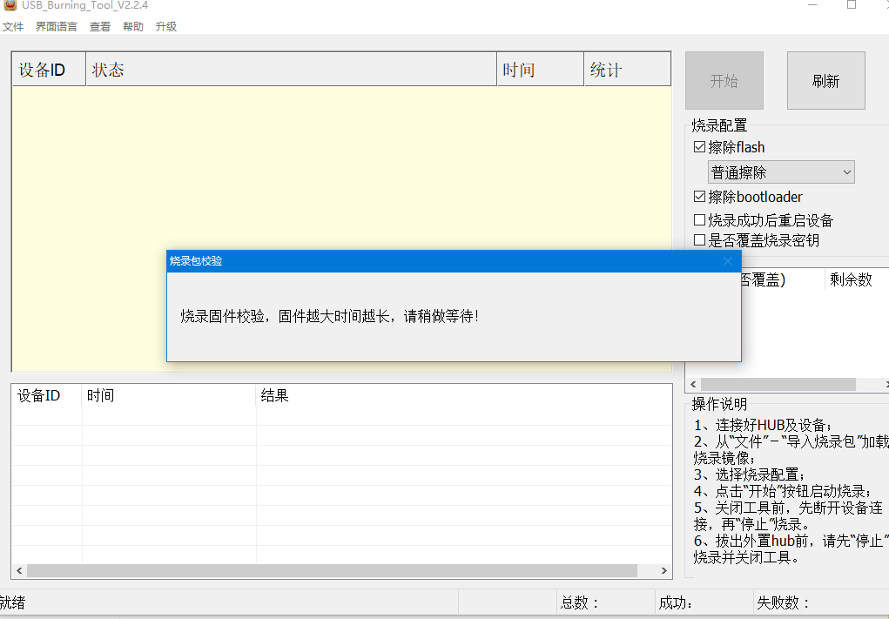This screenshot has width=889, height=619.
Task: Open the 查看 menu
Action: 100,27
